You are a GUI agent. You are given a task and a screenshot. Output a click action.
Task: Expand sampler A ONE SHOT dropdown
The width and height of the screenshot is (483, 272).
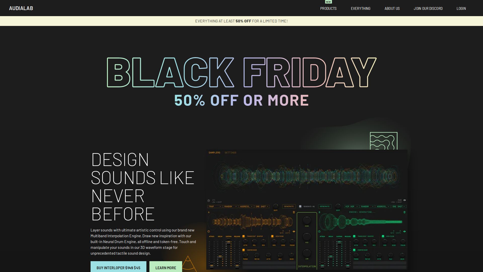click(x=262, y=207)
